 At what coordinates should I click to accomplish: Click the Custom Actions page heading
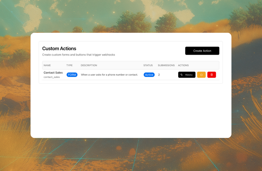[x=59, y=48]
